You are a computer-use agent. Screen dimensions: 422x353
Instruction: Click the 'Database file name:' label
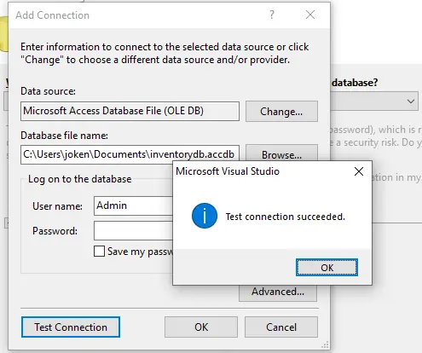[64, 136]
